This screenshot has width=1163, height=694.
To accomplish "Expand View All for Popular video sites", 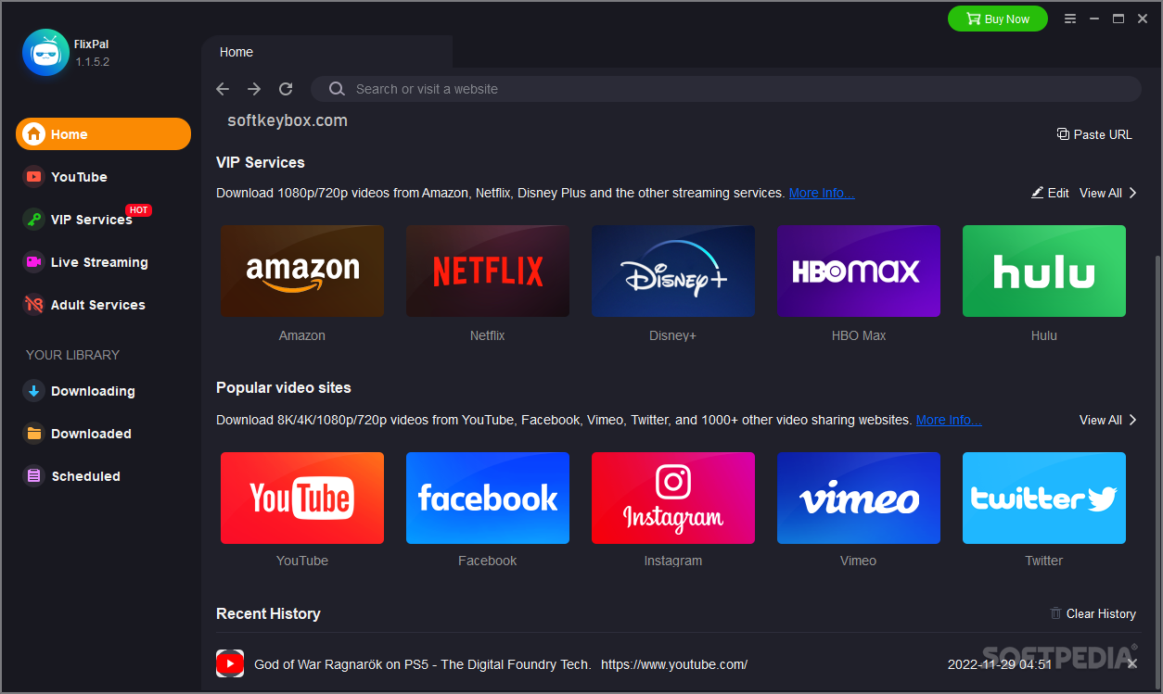I will click(x=1107, y=420).
